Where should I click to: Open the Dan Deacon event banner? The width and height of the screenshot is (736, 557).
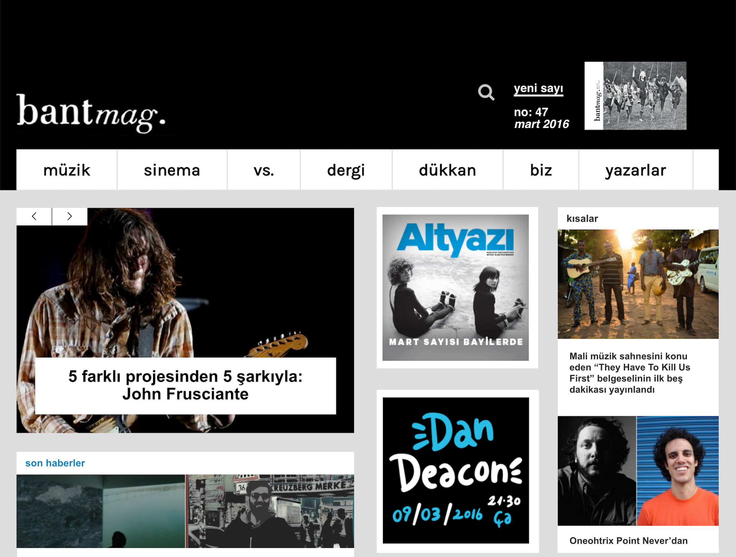click(x=456, y=470)
